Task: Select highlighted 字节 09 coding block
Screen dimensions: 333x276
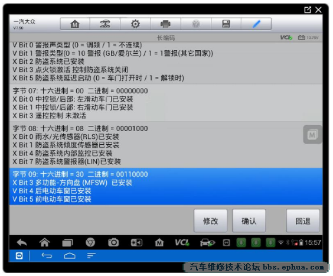Action: pyautogui.click(x=166, y=187)
